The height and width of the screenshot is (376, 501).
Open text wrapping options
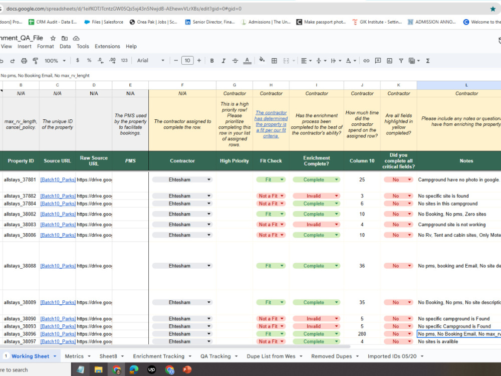tap(336, 61)
